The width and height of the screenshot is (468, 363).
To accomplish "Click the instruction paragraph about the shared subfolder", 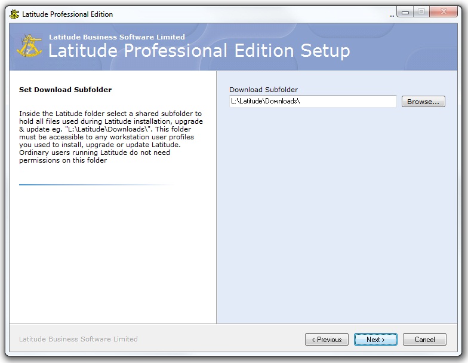I will tap(110, 137).
